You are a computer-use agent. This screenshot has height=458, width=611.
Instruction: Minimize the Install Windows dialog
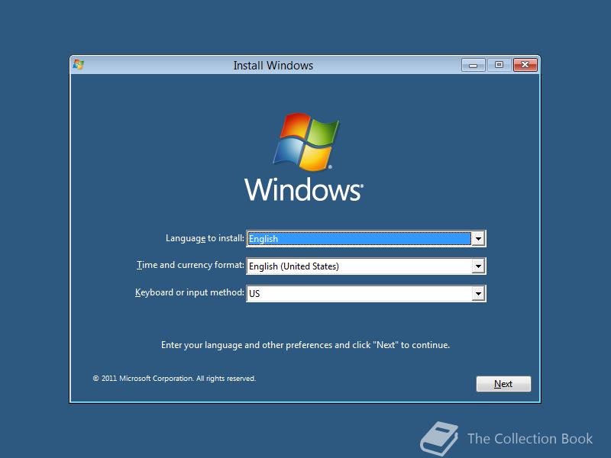point(473,65)
